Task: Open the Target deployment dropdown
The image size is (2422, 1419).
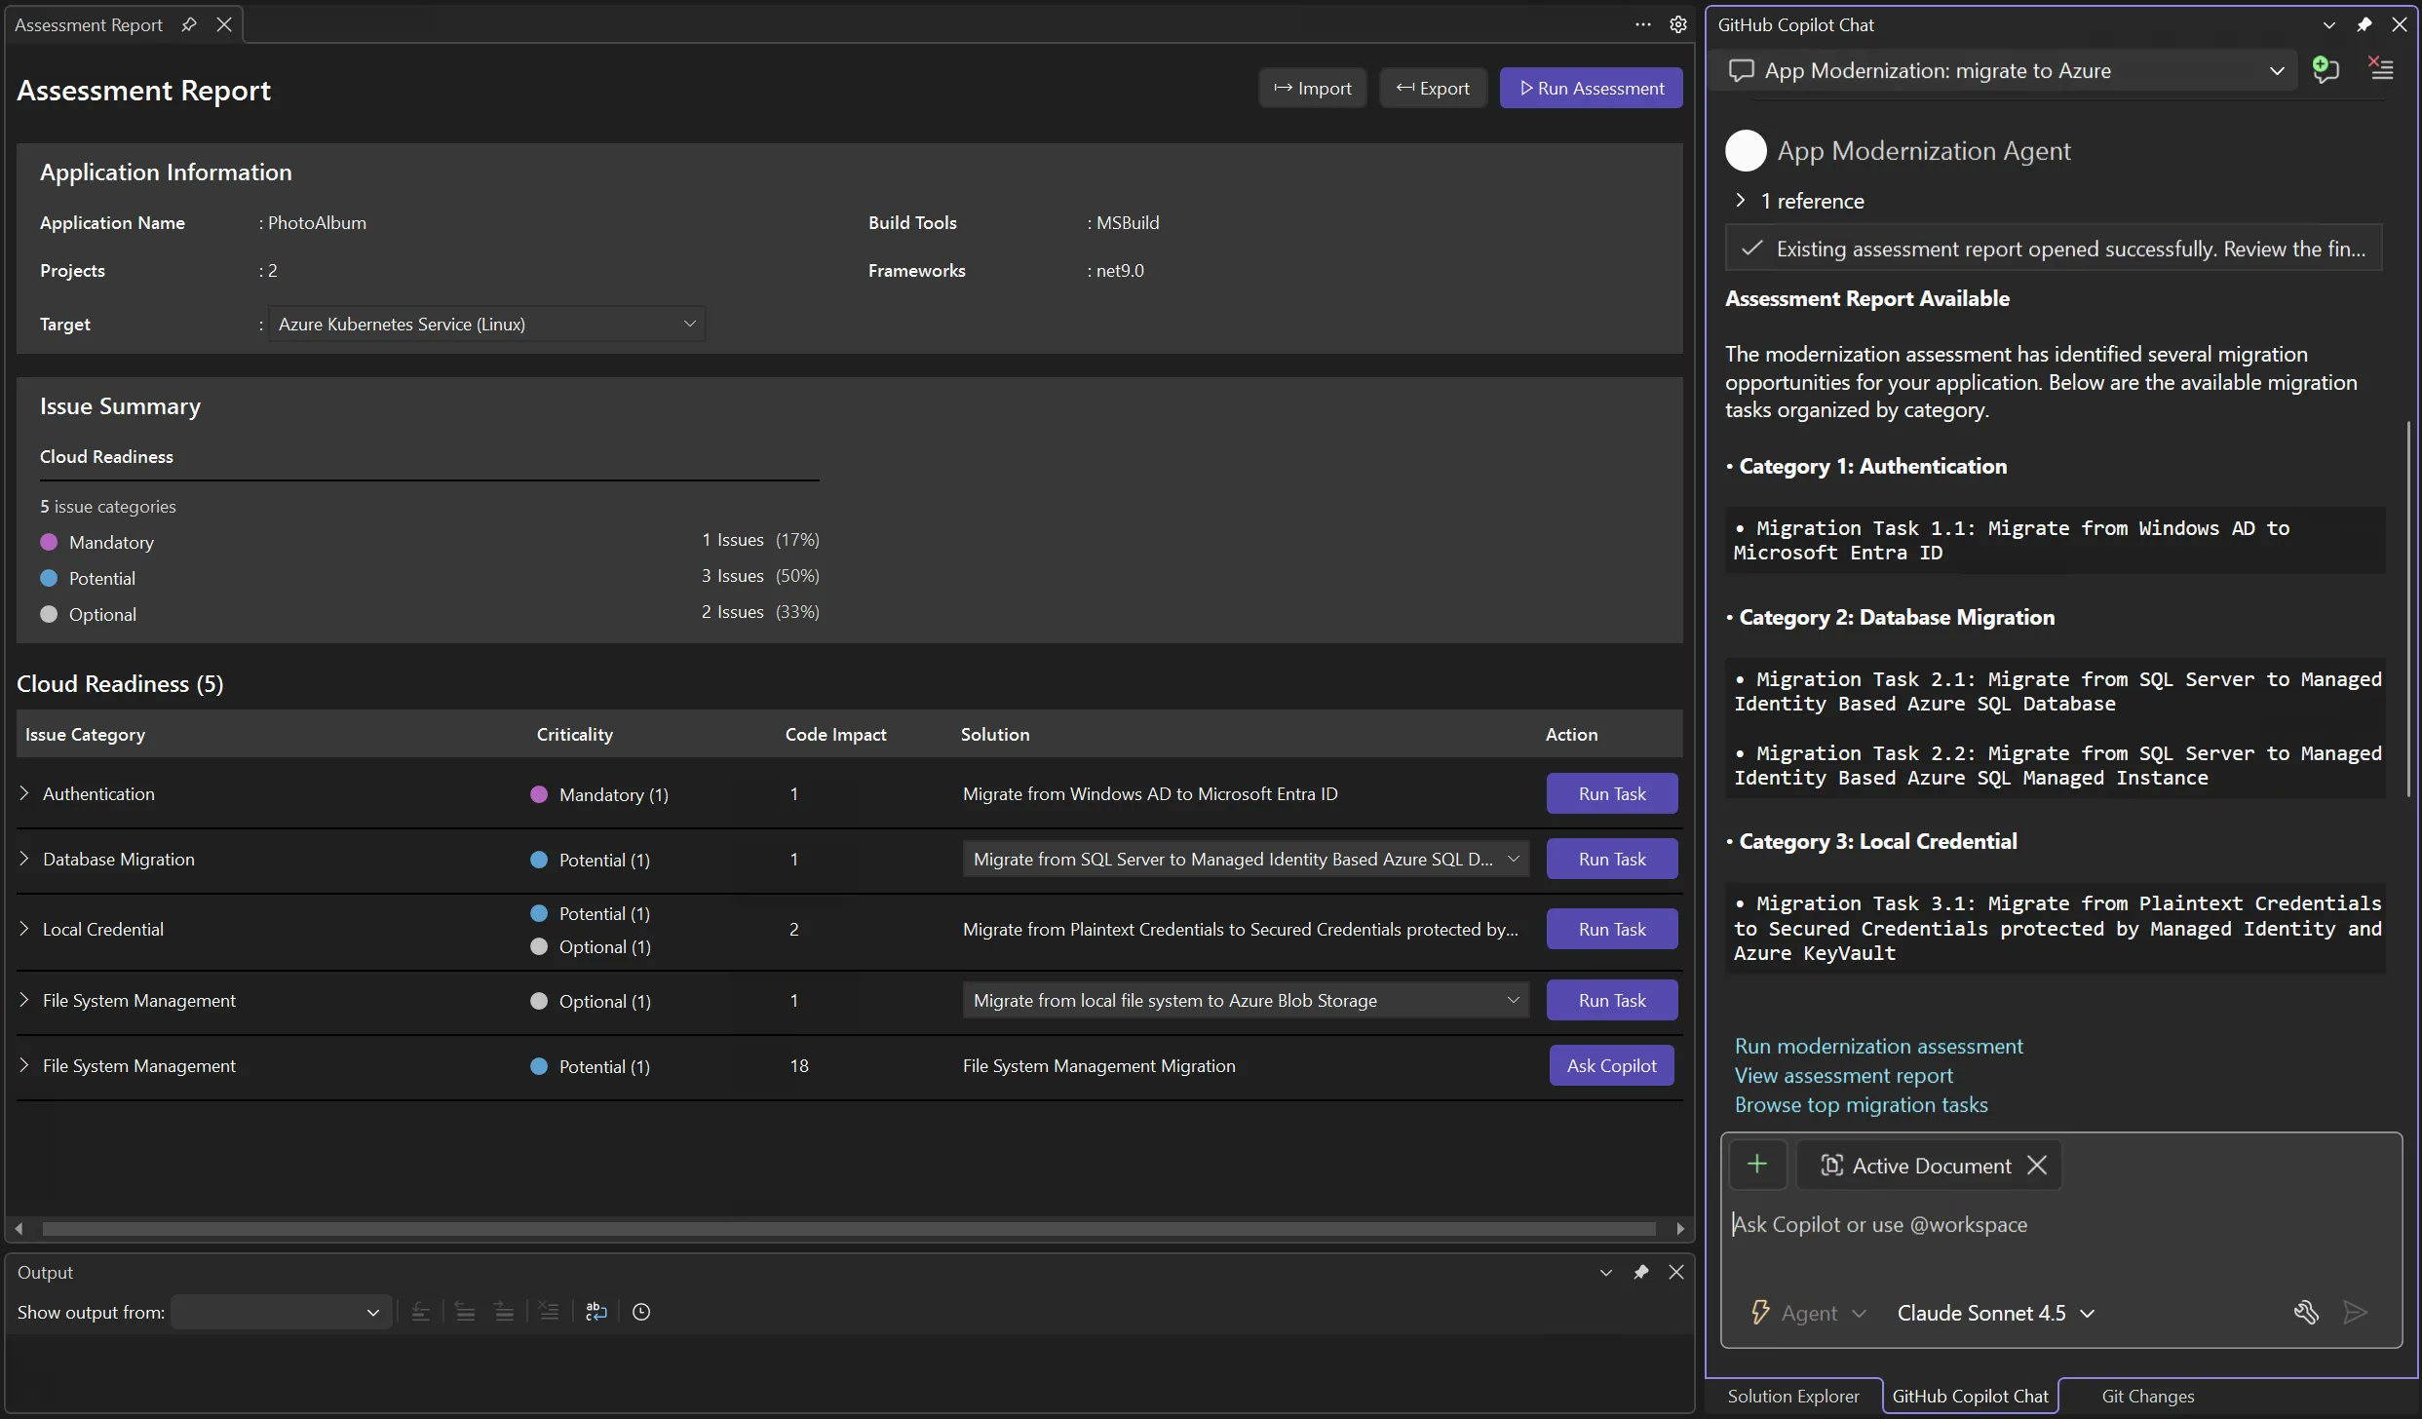Action: 690,324
